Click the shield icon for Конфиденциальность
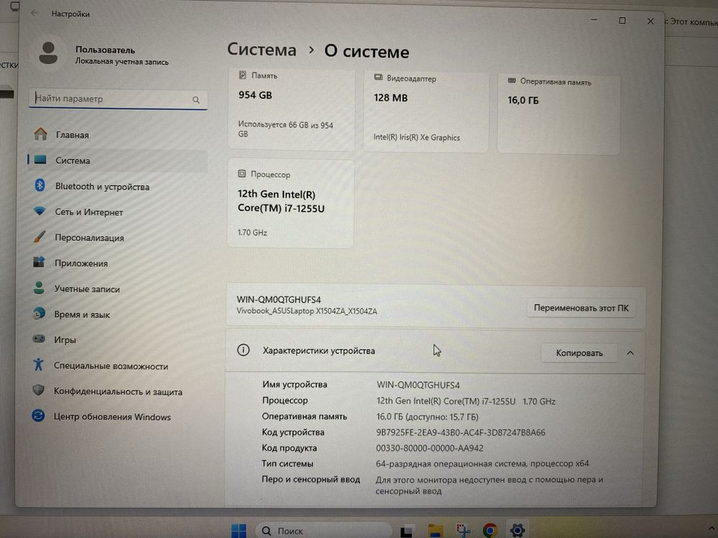The height and width of the screenshot is (538, 718). pyautogui.click(x=39, y=390)
